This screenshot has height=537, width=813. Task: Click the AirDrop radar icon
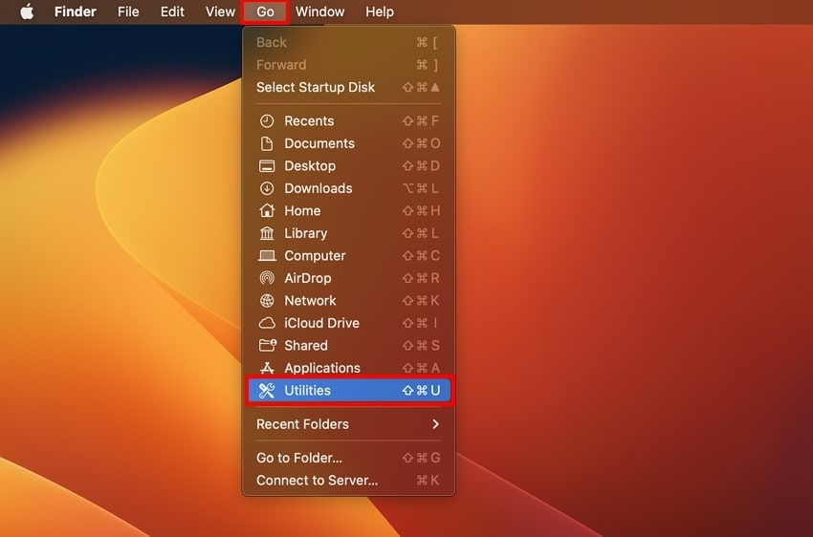267,278
